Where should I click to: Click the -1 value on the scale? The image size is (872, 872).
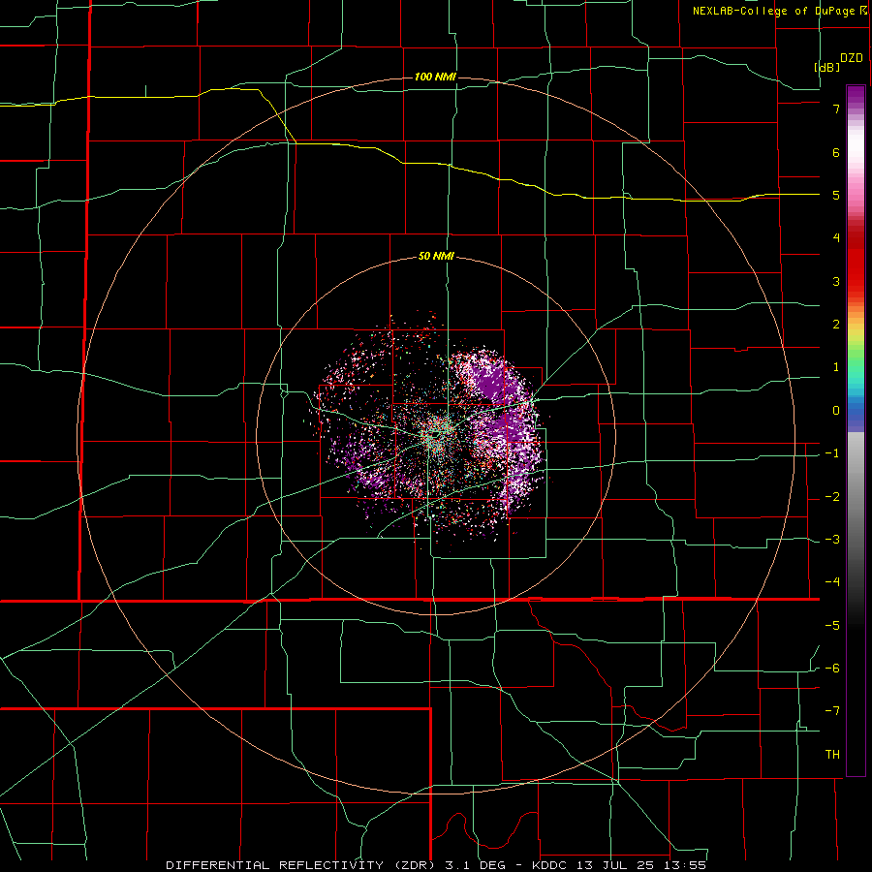(x=832, y=453)
